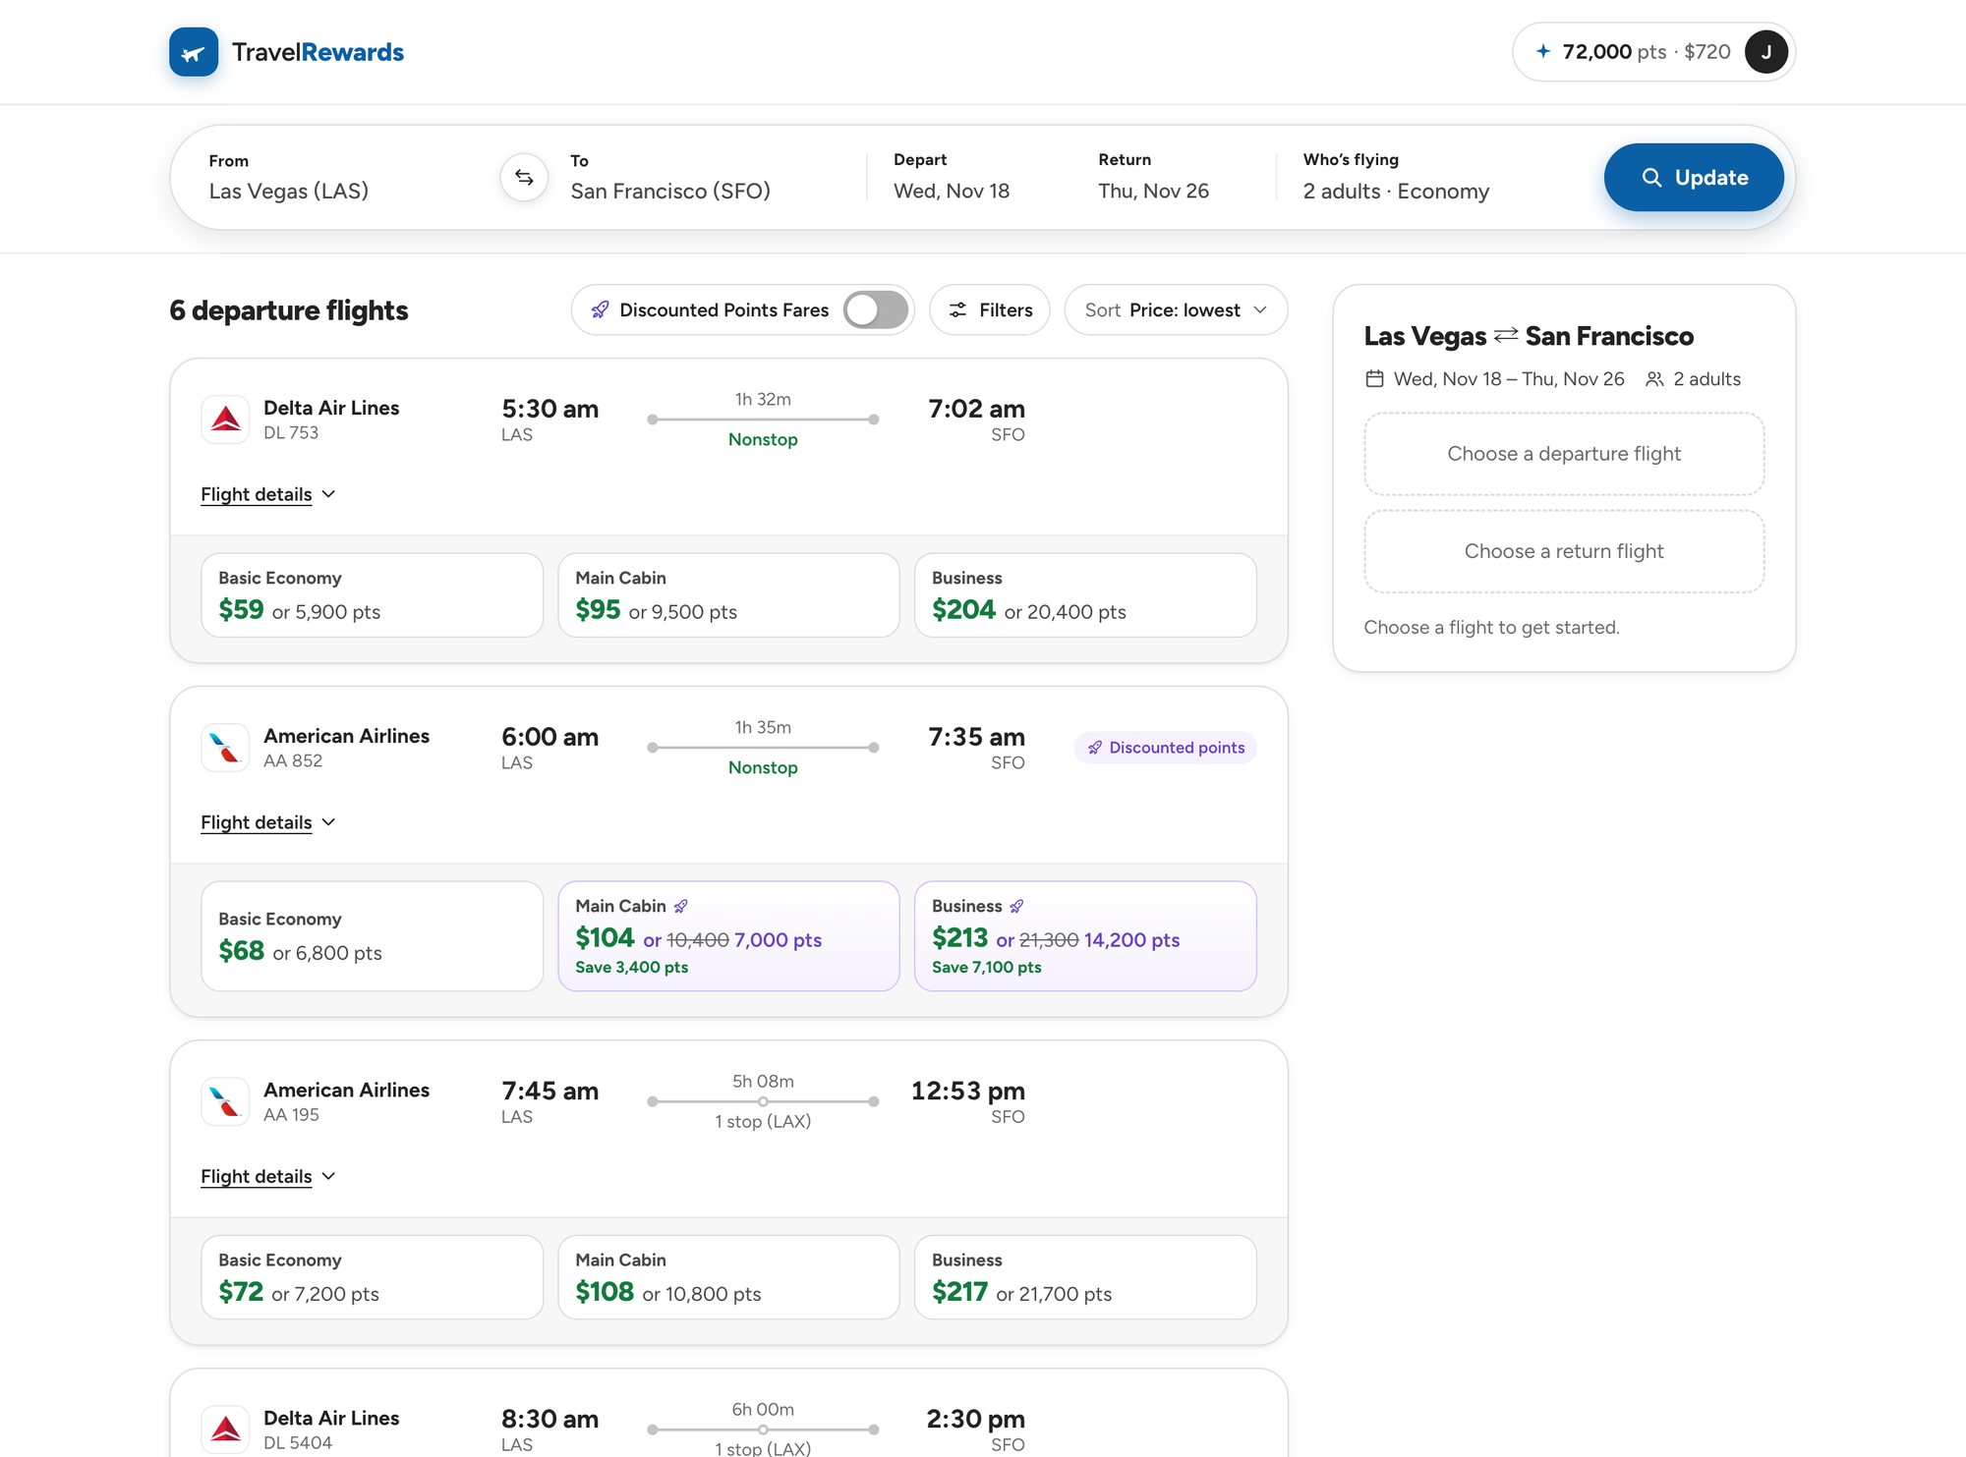Expand Flight details for American AA 195
This screenshot has width=1966, height=1457.
click(267, 1176)
